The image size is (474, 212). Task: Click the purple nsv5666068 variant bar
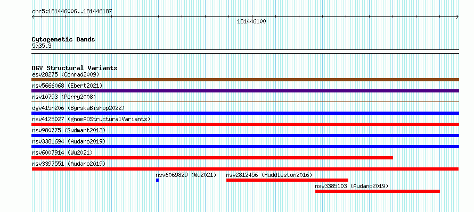245,91
